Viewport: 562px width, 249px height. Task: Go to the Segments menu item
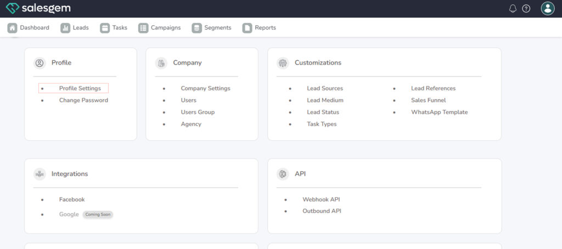point(217,28)
